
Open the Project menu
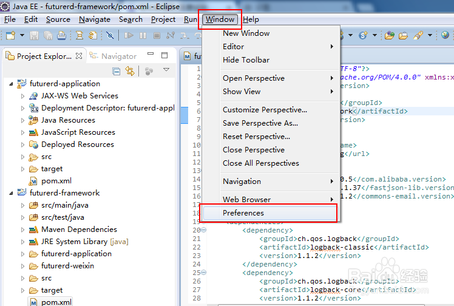pyautogui.click(x=163, y=19)
